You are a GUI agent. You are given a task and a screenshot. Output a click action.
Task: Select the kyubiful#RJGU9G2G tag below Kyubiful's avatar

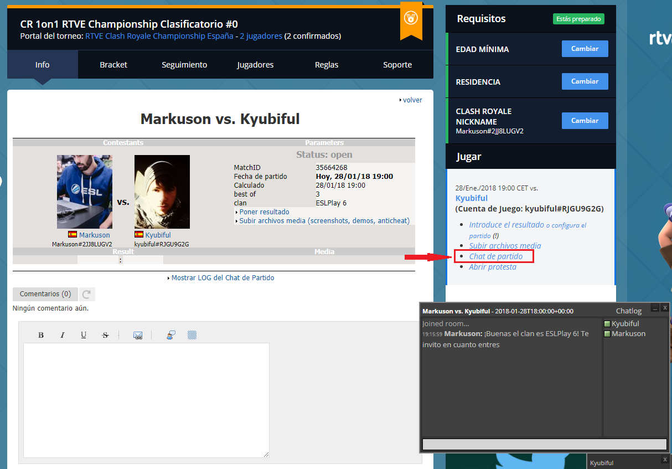coord(162,244)
